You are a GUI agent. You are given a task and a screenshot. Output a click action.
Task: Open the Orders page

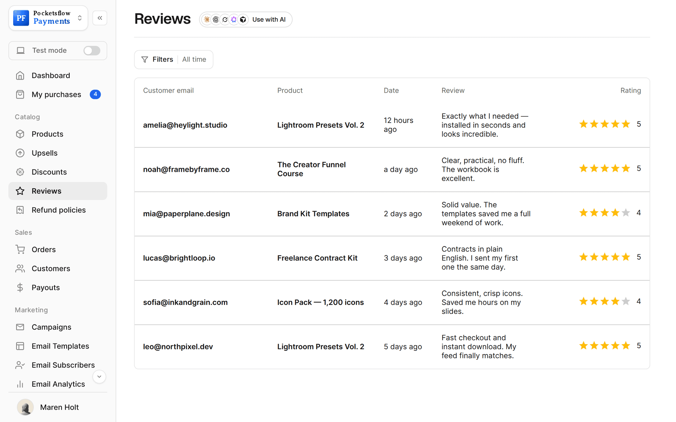click(x=58, y=250)
